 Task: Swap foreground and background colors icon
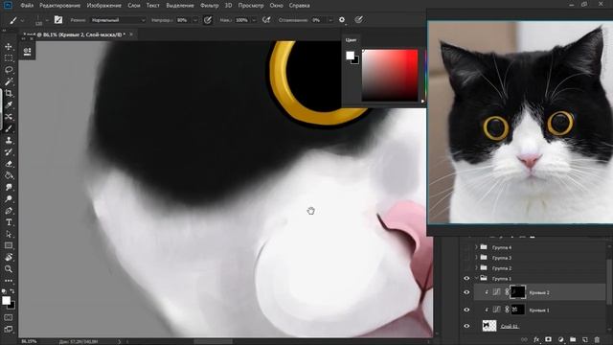coord(12,291)
